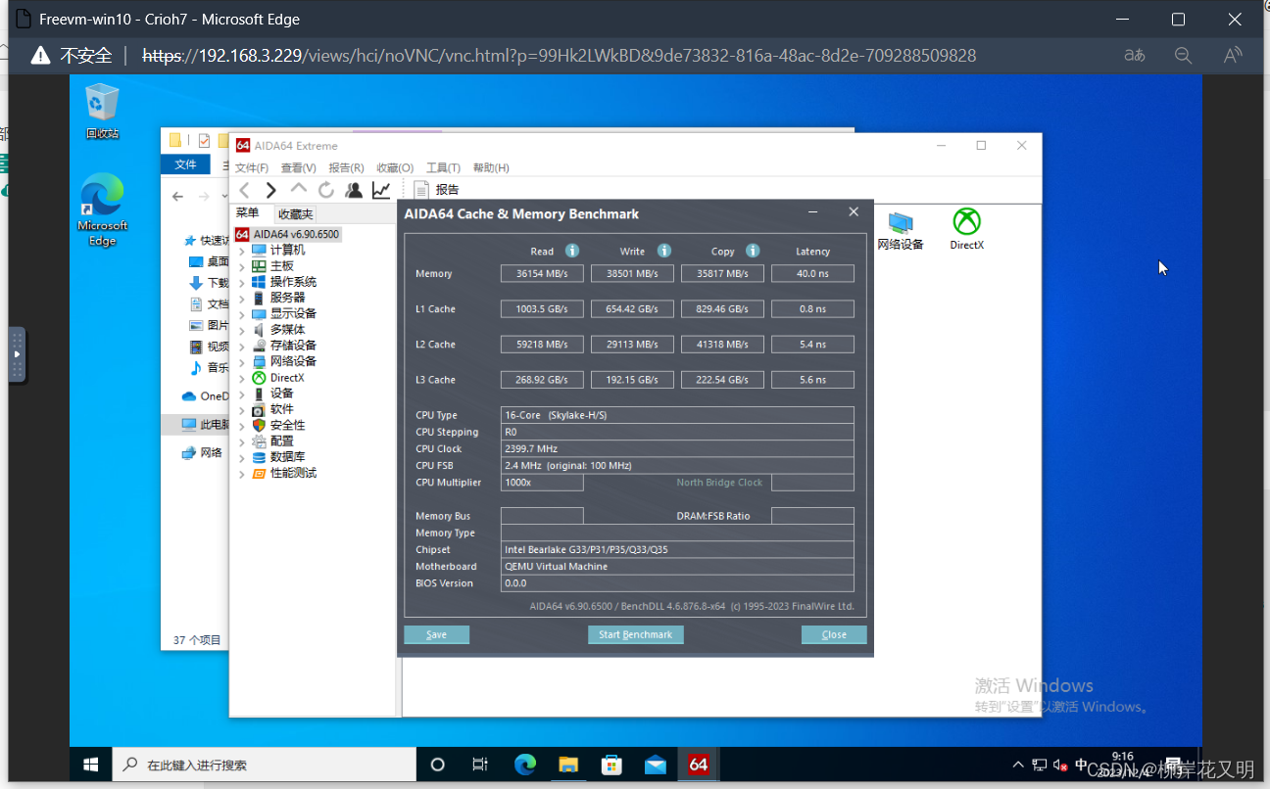Select the 配置 tree item

tap(272, 441)
